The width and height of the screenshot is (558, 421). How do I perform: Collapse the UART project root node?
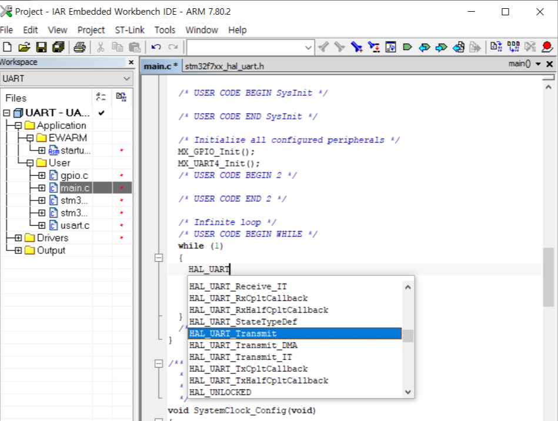(x=6, y=113)
